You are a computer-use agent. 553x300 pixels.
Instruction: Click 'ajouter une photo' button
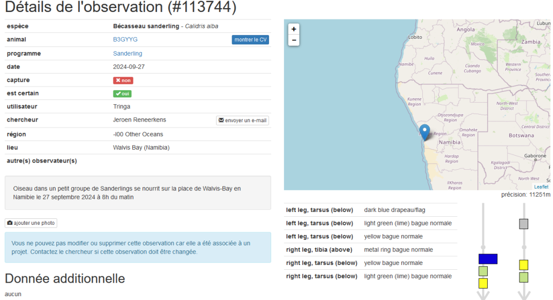pos(31,223)
